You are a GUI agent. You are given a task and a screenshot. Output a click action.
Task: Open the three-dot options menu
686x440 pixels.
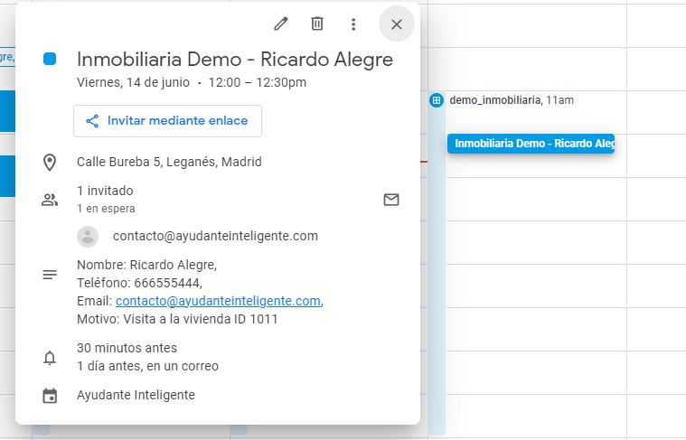click(x=353, y=24)
